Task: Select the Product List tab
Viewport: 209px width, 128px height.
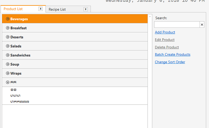Action: click(13, 9)
